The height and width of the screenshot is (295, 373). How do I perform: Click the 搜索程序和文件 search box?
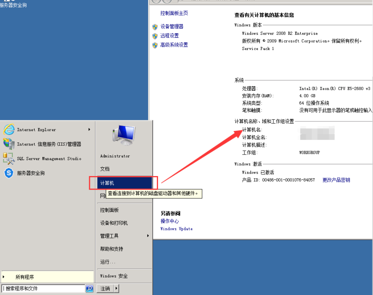coord(44,289)
